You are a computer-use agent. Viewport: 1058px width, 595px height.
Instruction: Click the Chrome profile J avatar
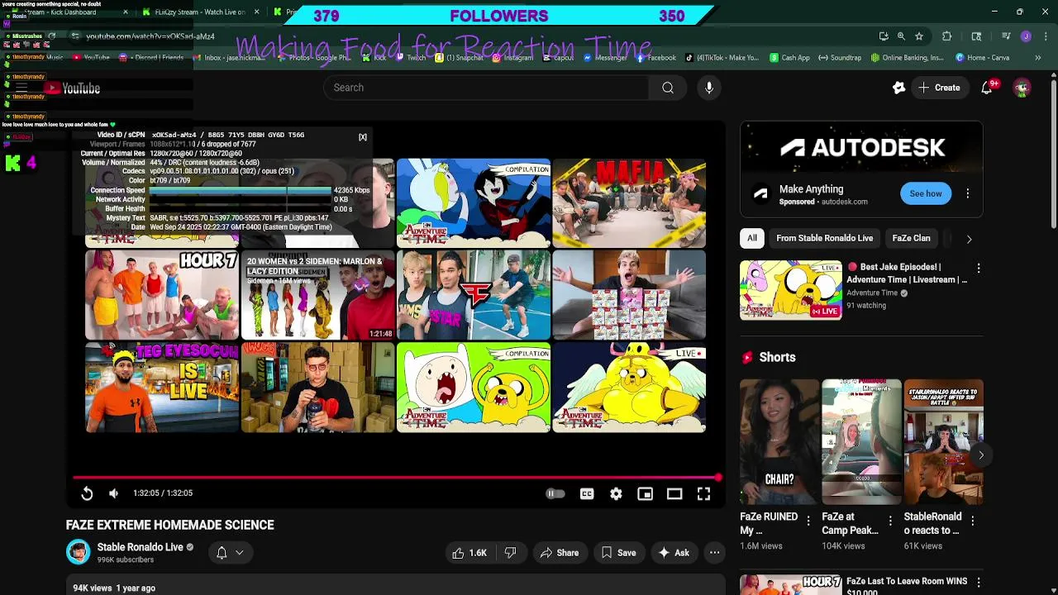click(1026, 36)
